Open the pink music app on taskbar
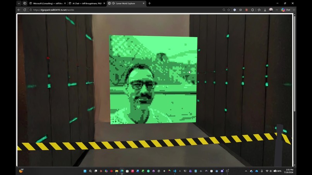 (132, 171)
